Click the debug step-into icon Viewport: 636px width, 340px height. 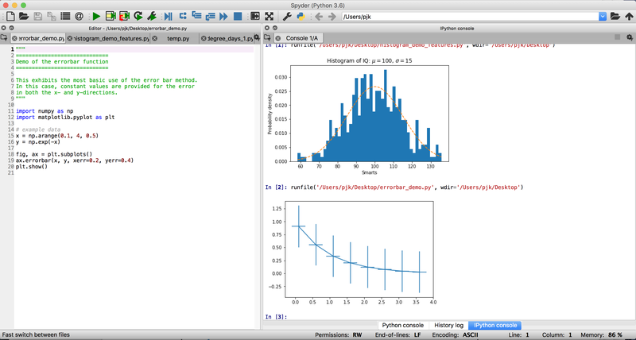coord(196,16)
